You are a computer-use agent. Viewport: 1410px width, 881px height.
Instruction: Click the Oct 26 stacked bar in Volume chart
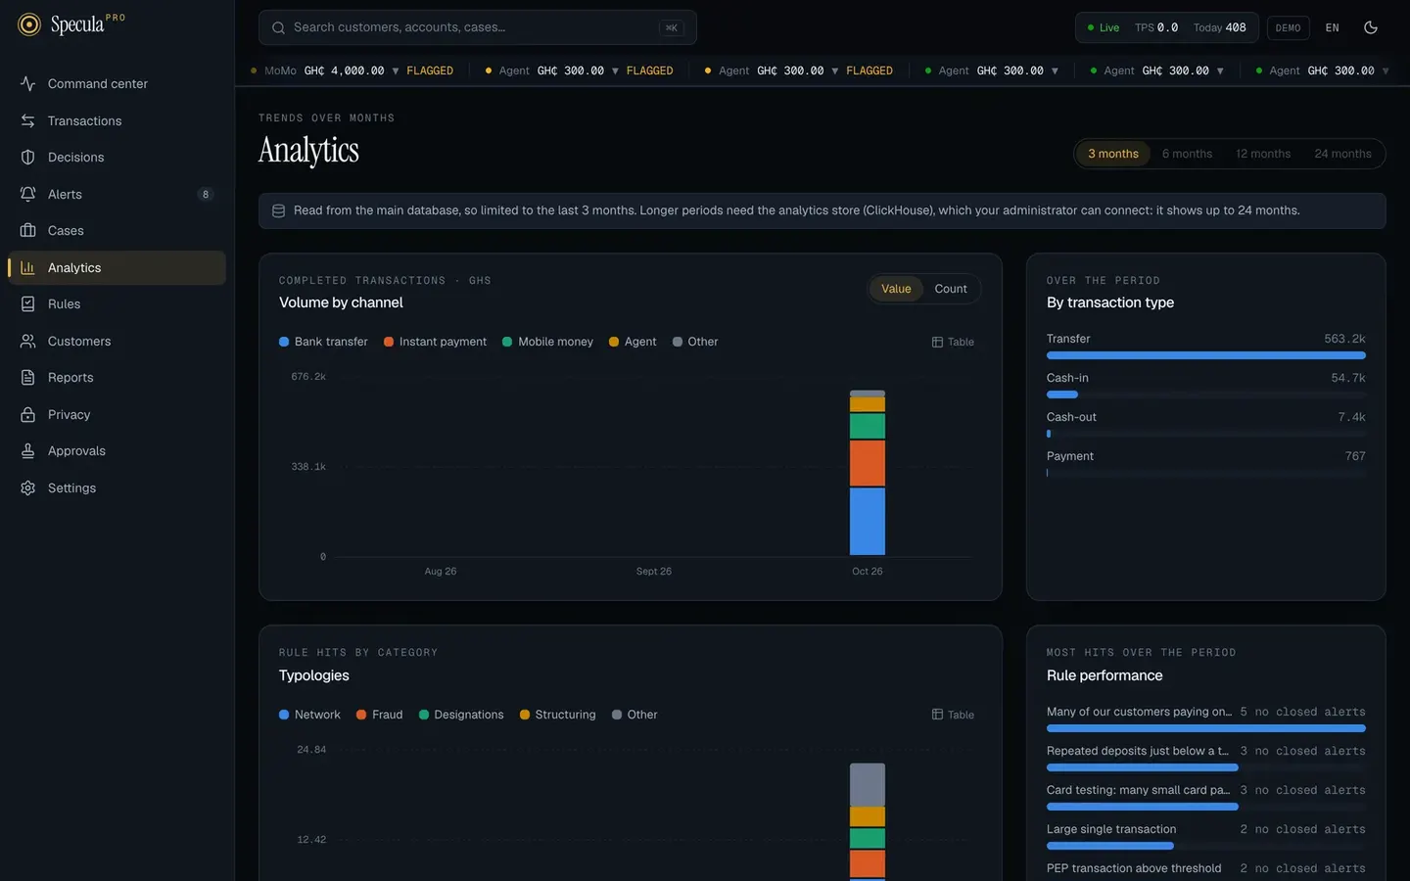(x=868, y=473)
